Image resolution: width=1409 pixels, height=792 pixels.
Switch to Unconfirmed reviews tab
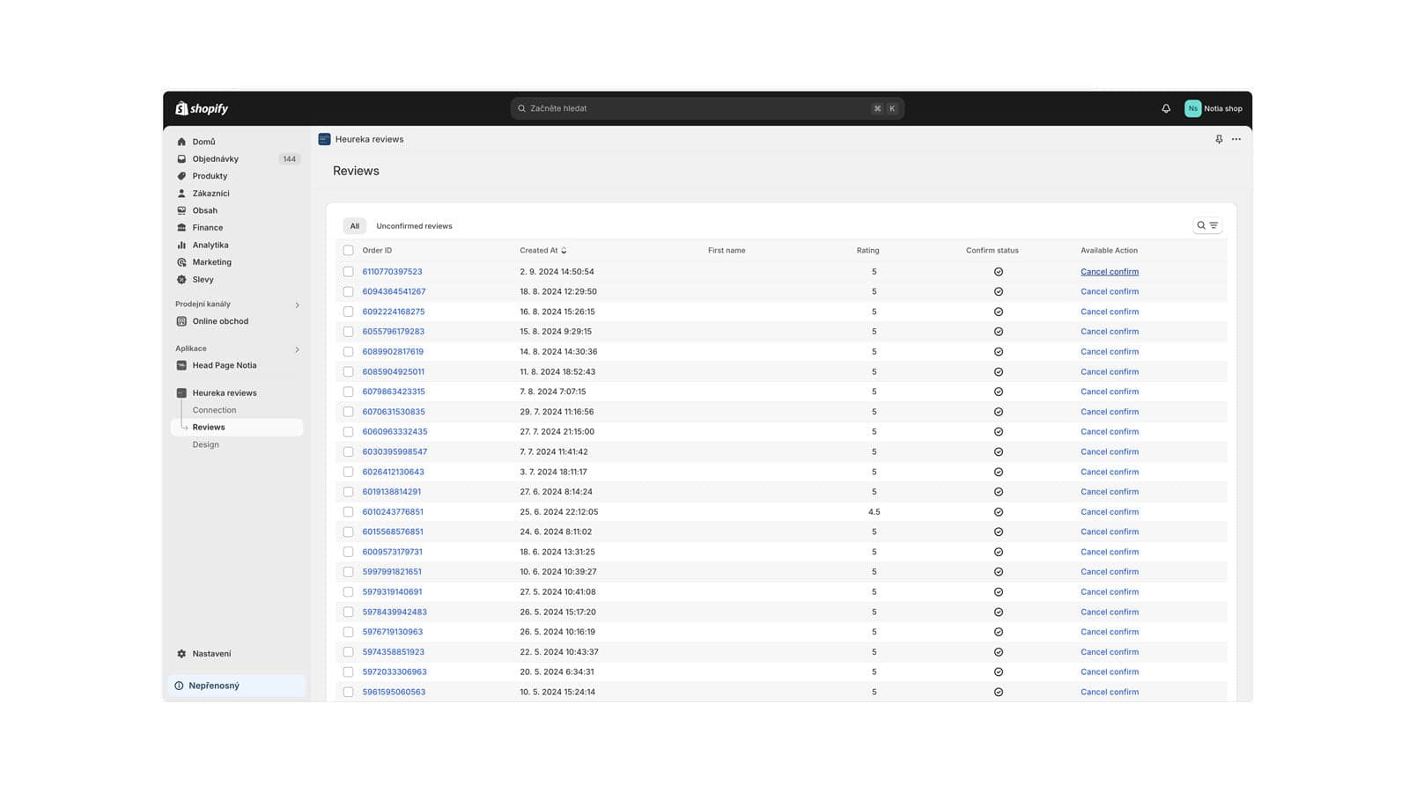point(414,226)
